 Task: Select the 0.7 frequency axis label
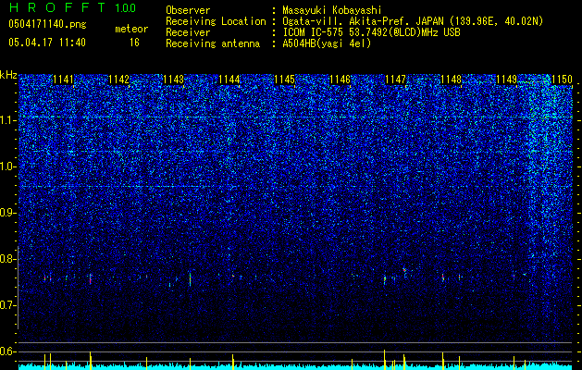click(x=6, y=305)
